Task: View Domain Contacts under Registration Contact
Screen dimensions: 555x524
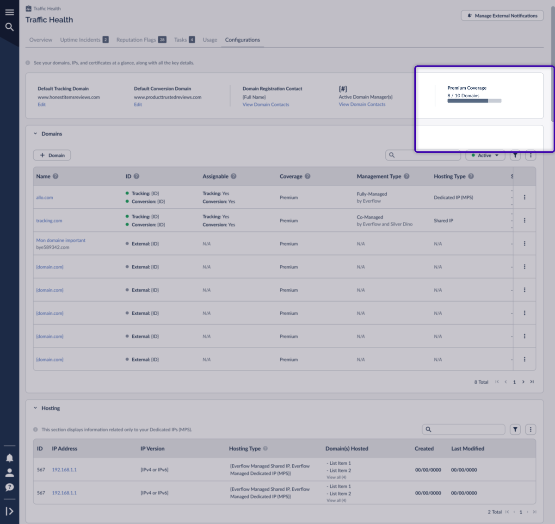Action: 266,105
